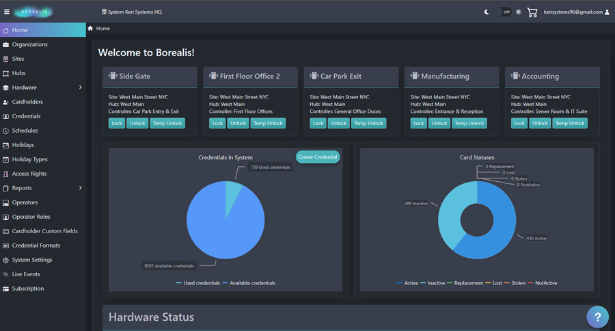Click the Create Credential button
The width and height of the screenshot is (615, 331).
pos(318,157)
